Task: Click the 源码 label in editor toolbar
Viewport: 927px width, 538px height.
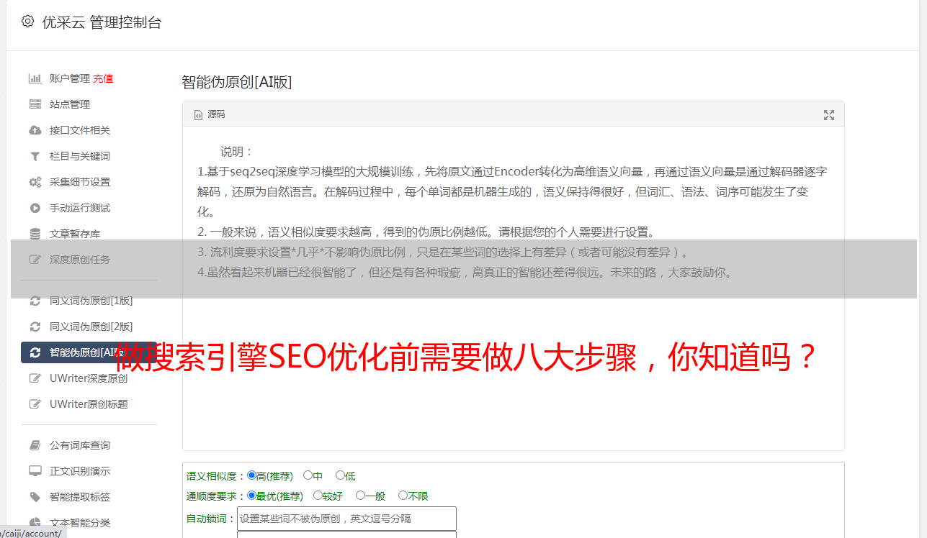Action: pyautogui.click(x=216, y=115)
